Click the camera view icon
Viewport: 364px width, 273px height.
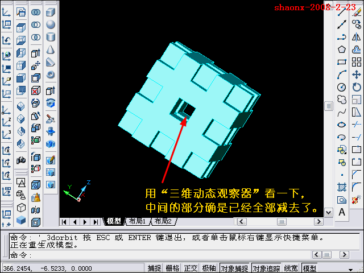click(x=21, y=160)
